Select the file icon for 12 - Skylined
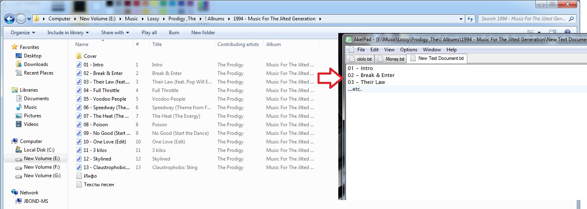The image size is (587, 209). coord(79,159)
